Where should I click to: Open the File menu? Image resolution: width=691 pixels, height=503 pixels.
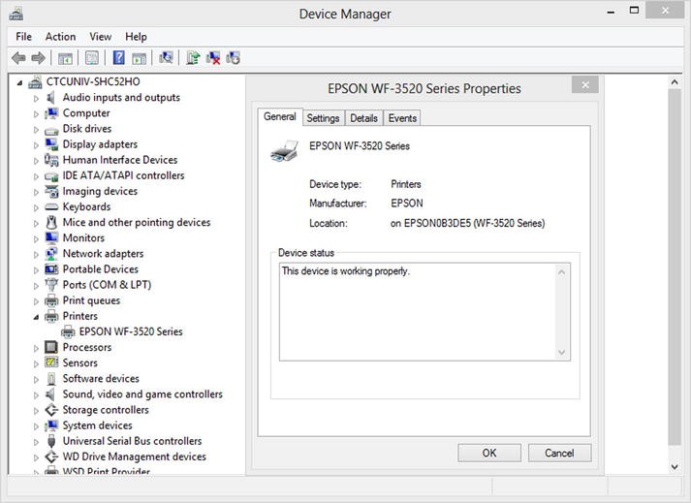24,37
